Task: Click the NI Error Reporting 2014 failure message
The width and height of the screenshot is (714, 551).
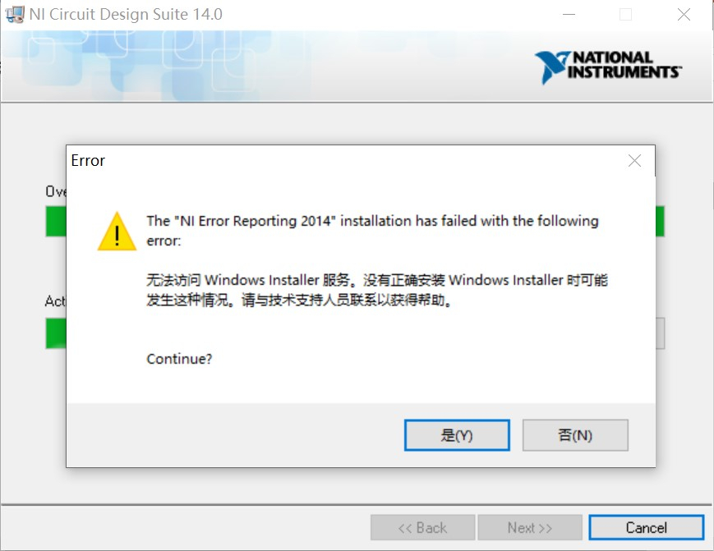Action: [x=372, y=231]
